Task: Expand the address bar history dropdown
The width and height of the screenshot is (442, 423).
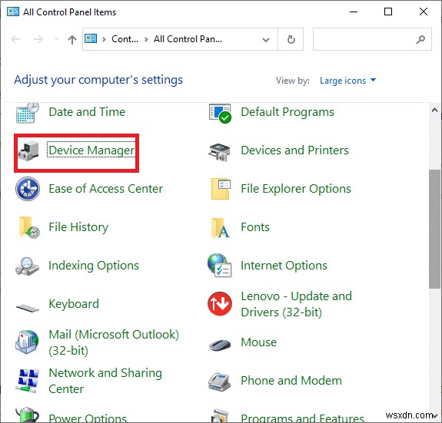Action: 265,40
